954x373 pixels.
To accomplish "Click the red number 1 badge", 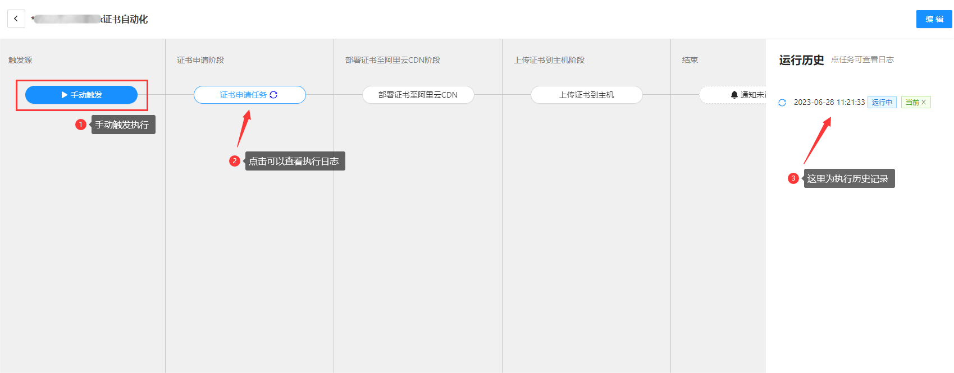I will coord(81,125).
